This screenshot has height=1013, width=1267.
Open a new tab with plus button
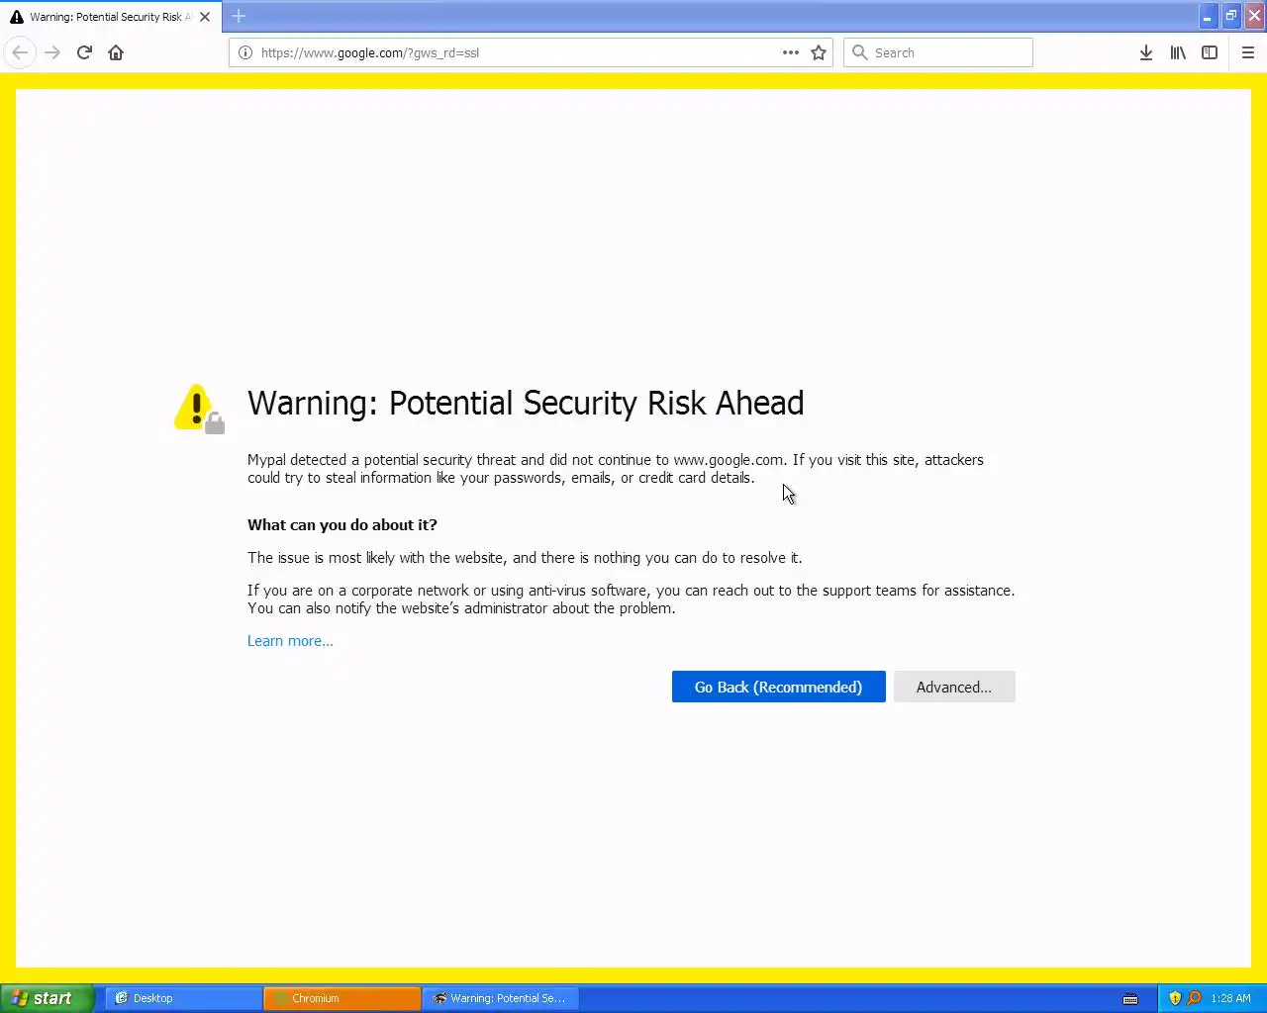pos(239,16)
